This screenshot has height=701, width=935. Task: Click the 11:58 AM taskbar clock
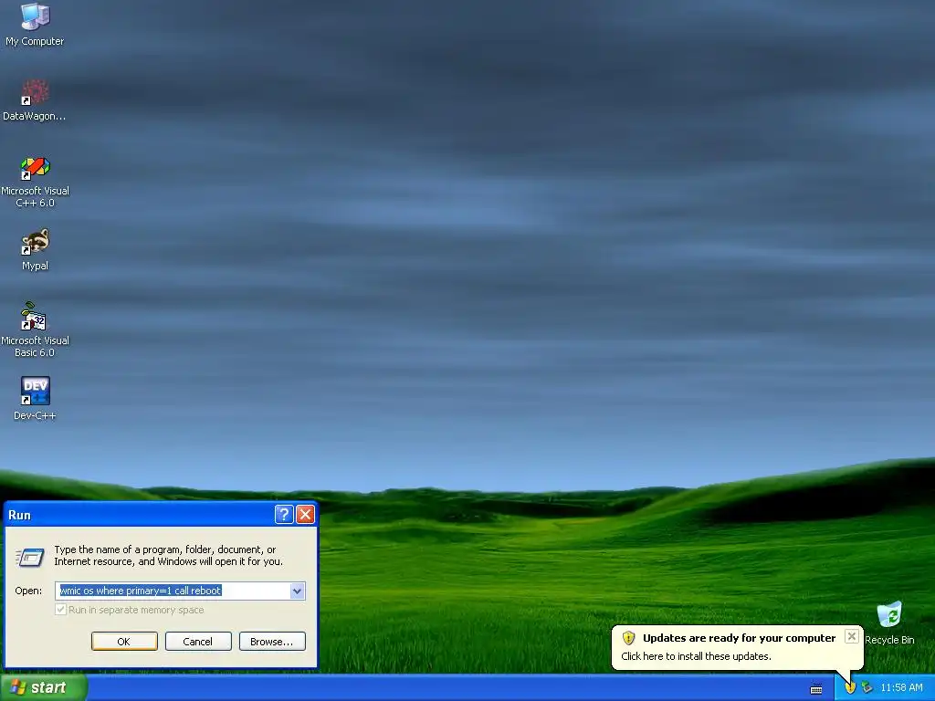click(x=901, y=687)
